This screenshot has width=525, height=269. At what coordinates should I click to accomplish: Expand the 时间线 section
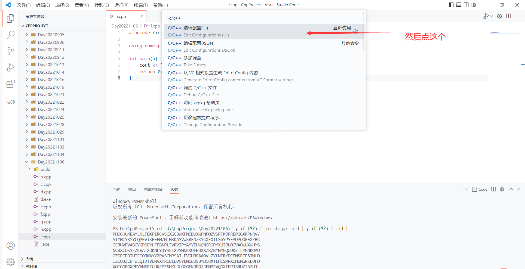(62, 266)
